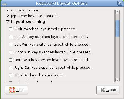Viewport: 124px width, 99px height.
Task: Click the lifebuoy Help icon
Action: tap(12, 90)
